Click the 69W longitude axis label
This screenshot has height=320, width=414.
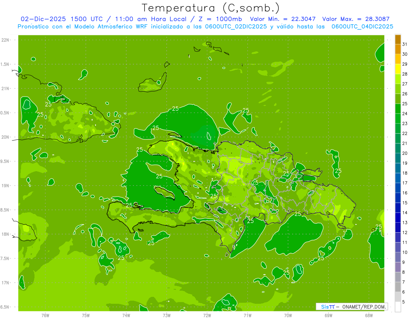click(x=328, y=316)
